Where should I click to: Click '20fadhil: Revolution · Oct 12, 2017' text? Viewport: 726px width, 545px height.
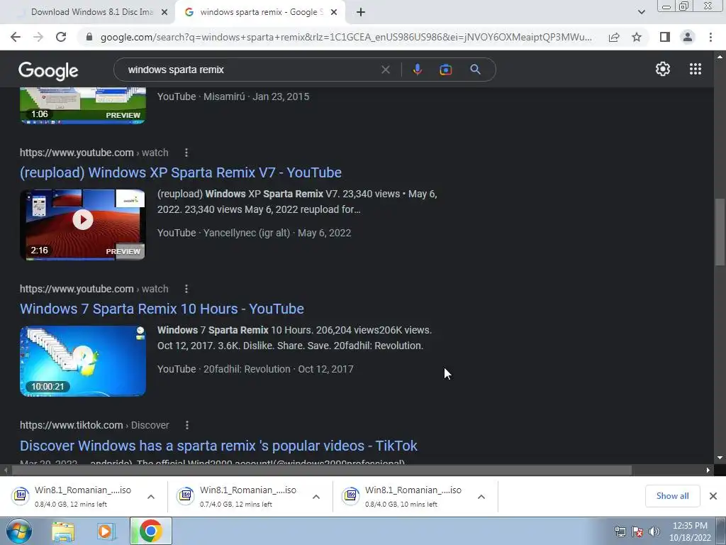point(278,369)
